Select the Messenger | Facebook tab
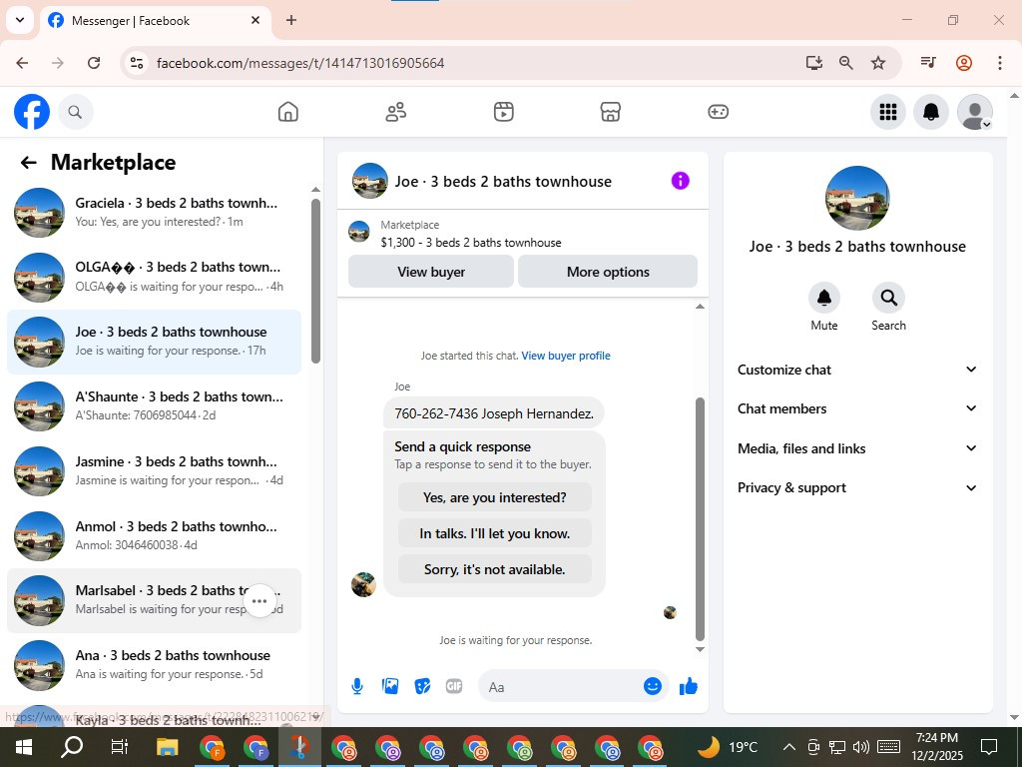 point(155,21)
